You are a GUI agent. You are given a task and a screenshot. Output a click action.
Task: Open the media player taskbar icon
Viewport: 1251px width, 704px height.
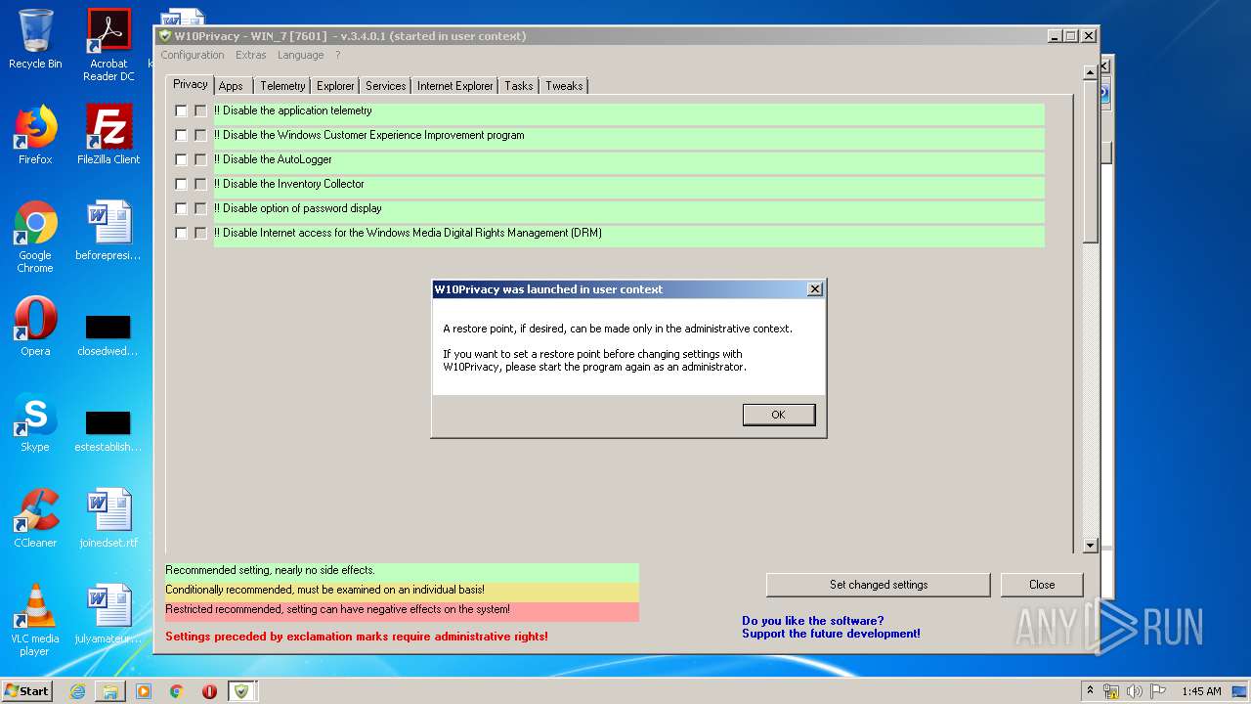[x=144, y=691]
